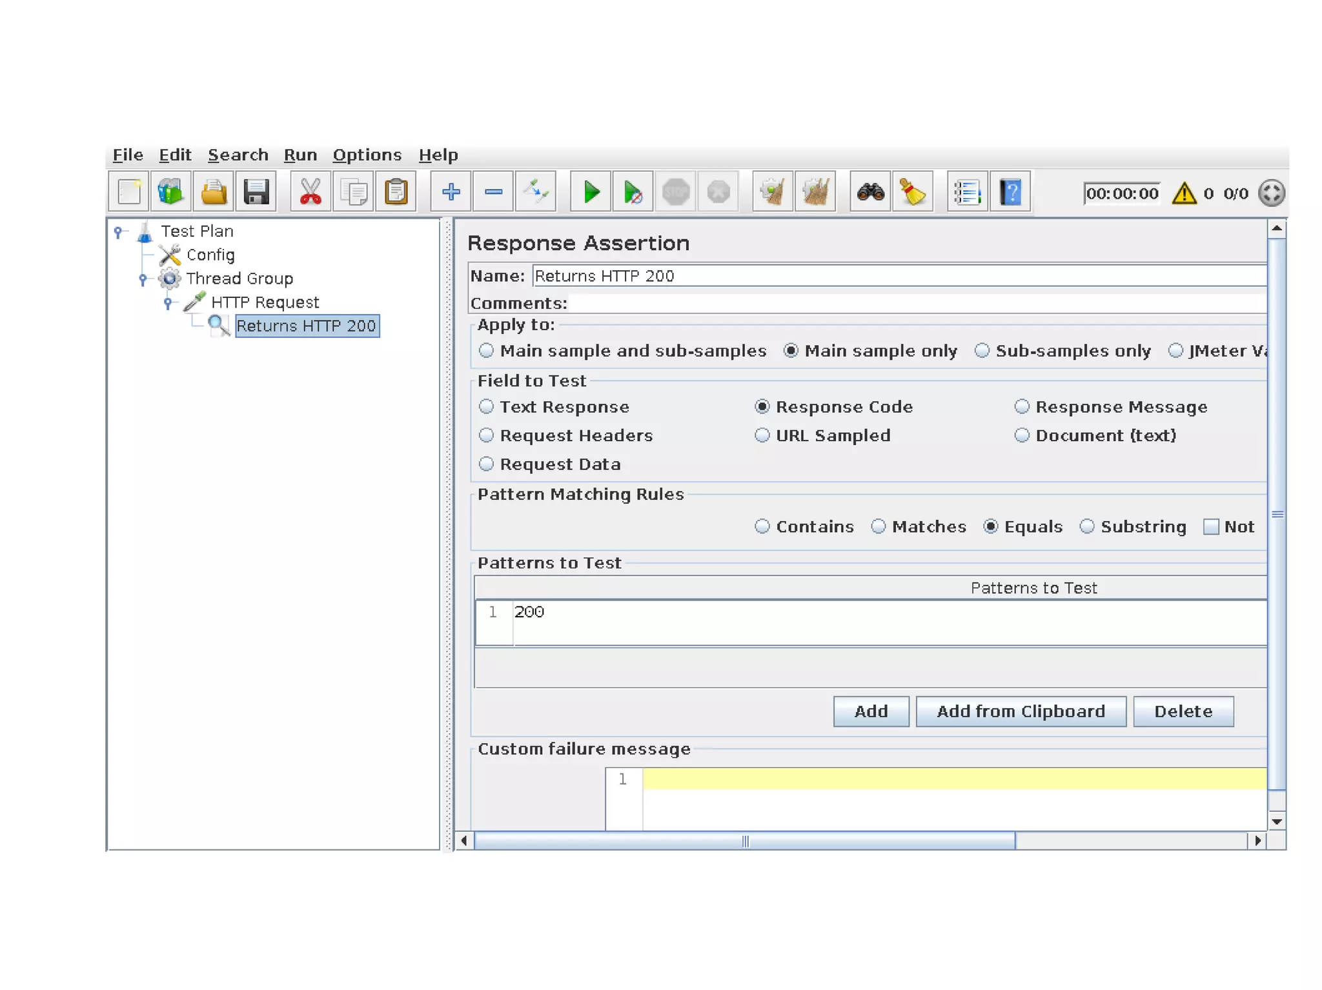Collapse the HTTP Request tree node
The image size is (1322, 990).
(x=168, y=302)
